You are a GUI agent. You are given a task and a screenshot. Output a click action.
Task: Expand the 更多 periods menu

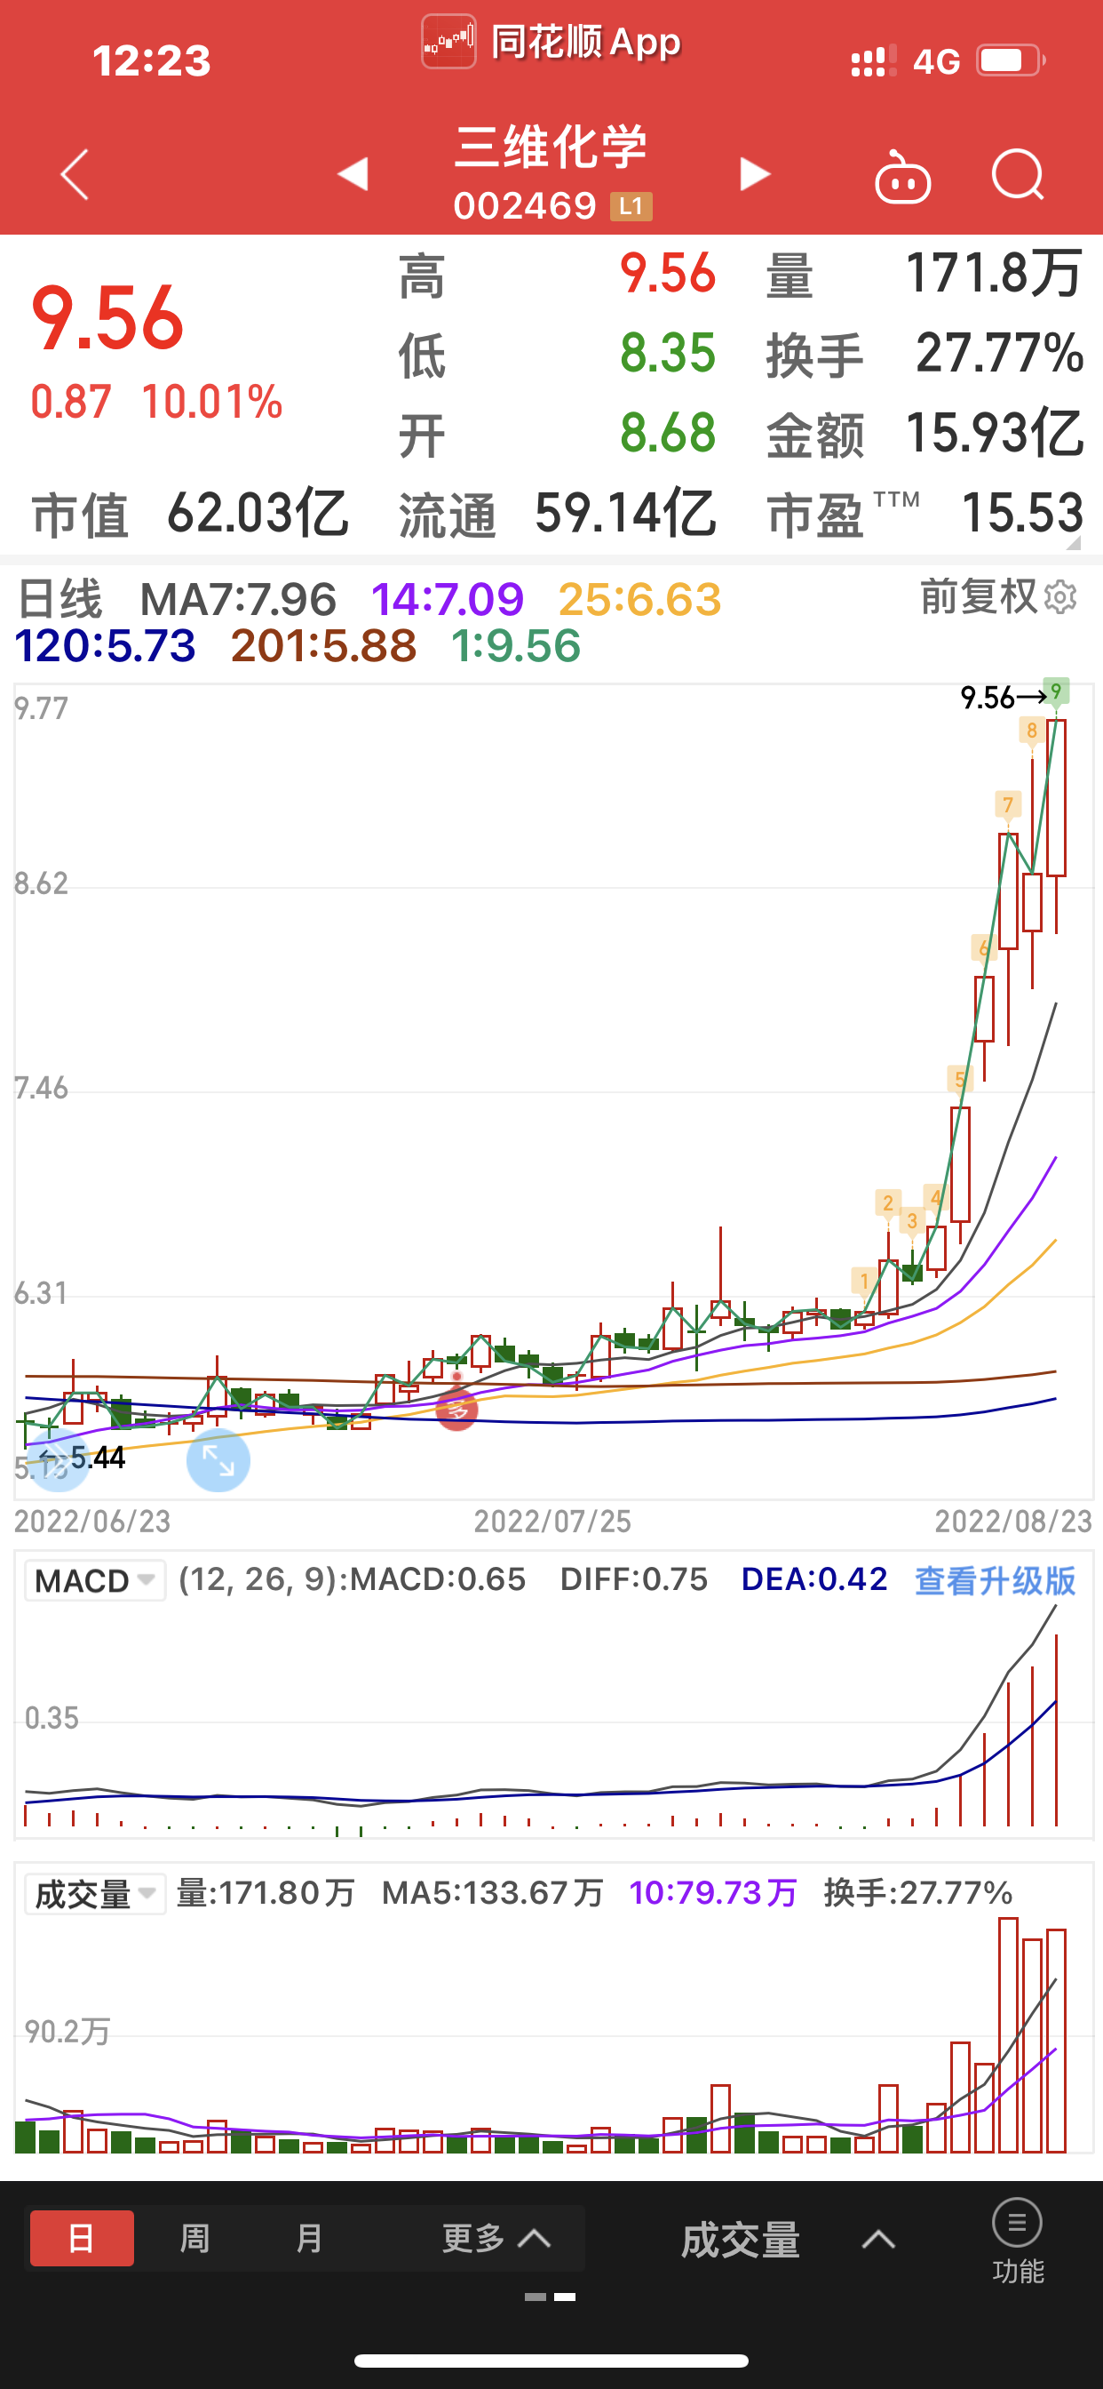[x=496, y=2238]
